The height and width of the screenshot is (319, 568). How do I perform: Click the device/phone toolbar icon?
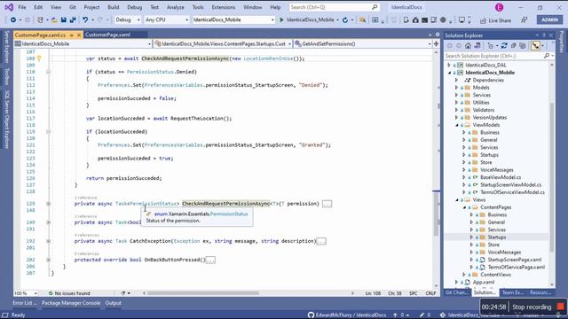pos(406,19)
